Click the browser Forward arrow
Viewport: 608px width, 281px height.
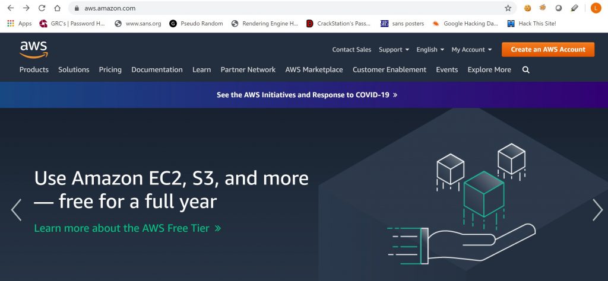click(26, 8)
